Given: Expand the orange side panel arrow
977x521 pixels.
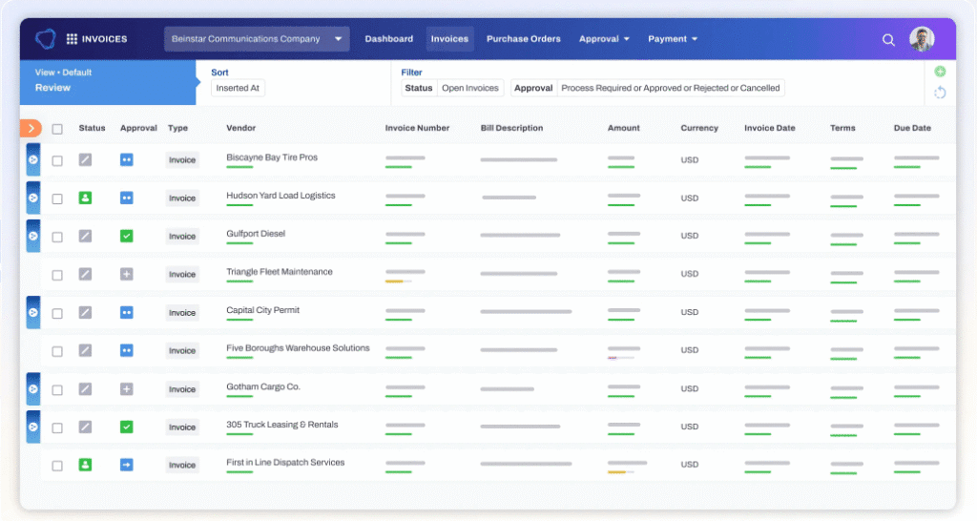Looking at the screenshot, I should click(x=31, y=129).
